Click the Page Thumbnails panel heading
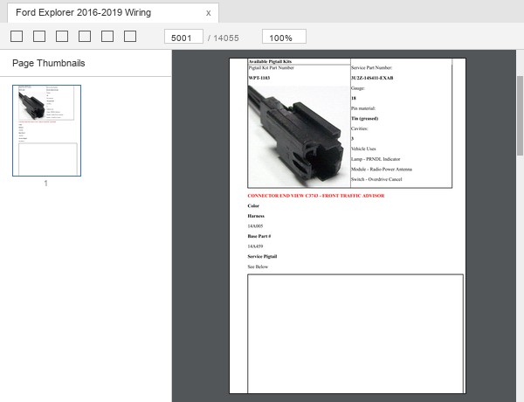The height and width of the screenshot is (402, 524). 48,63
